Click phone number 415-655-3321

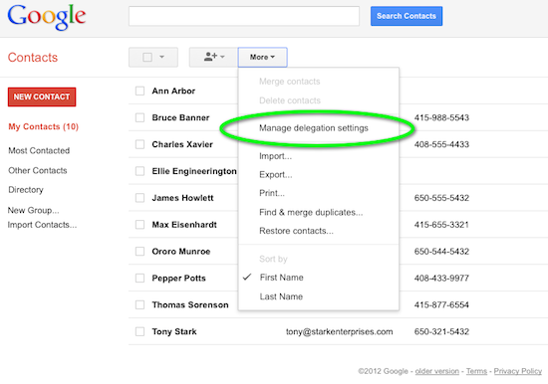point(441,225)
